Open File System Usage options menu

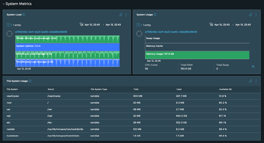tap(256, 81)
